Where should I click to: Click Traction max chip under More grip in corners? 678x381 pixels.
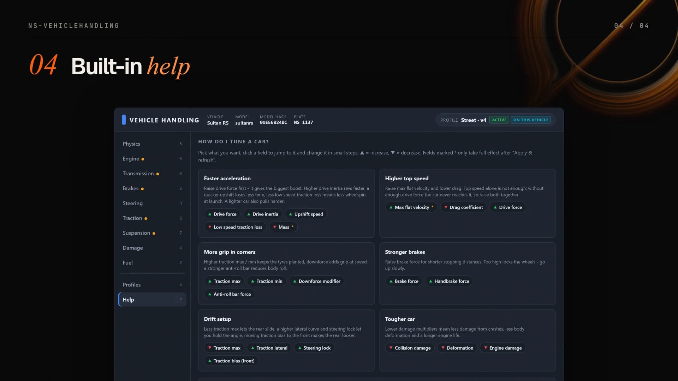click(x=224, y=281)
